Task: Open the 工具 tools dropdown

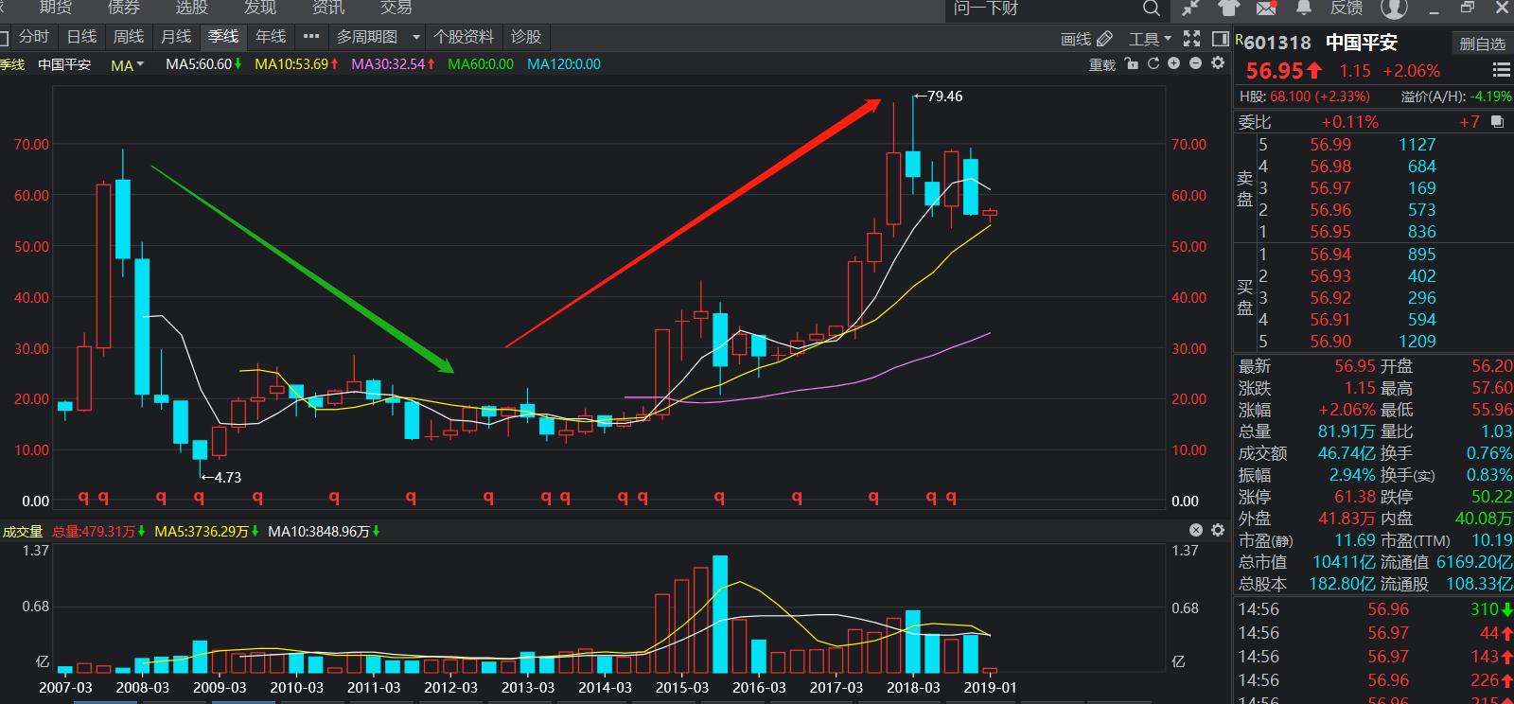Action: (x=1150, y=39)
